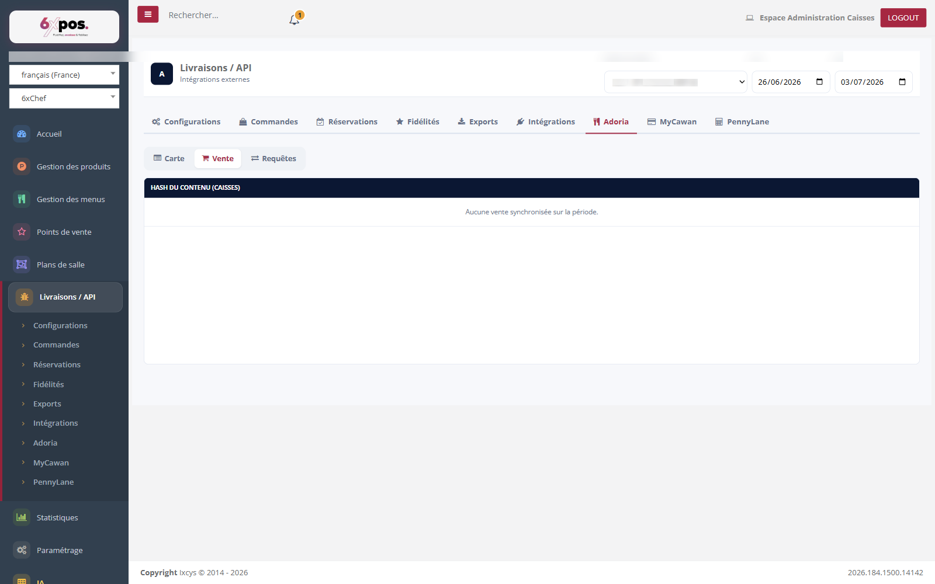Viewport: 935px width, 584px height.
Task: Switch to the PennyLane tab
Action: (x=742, y=121)
